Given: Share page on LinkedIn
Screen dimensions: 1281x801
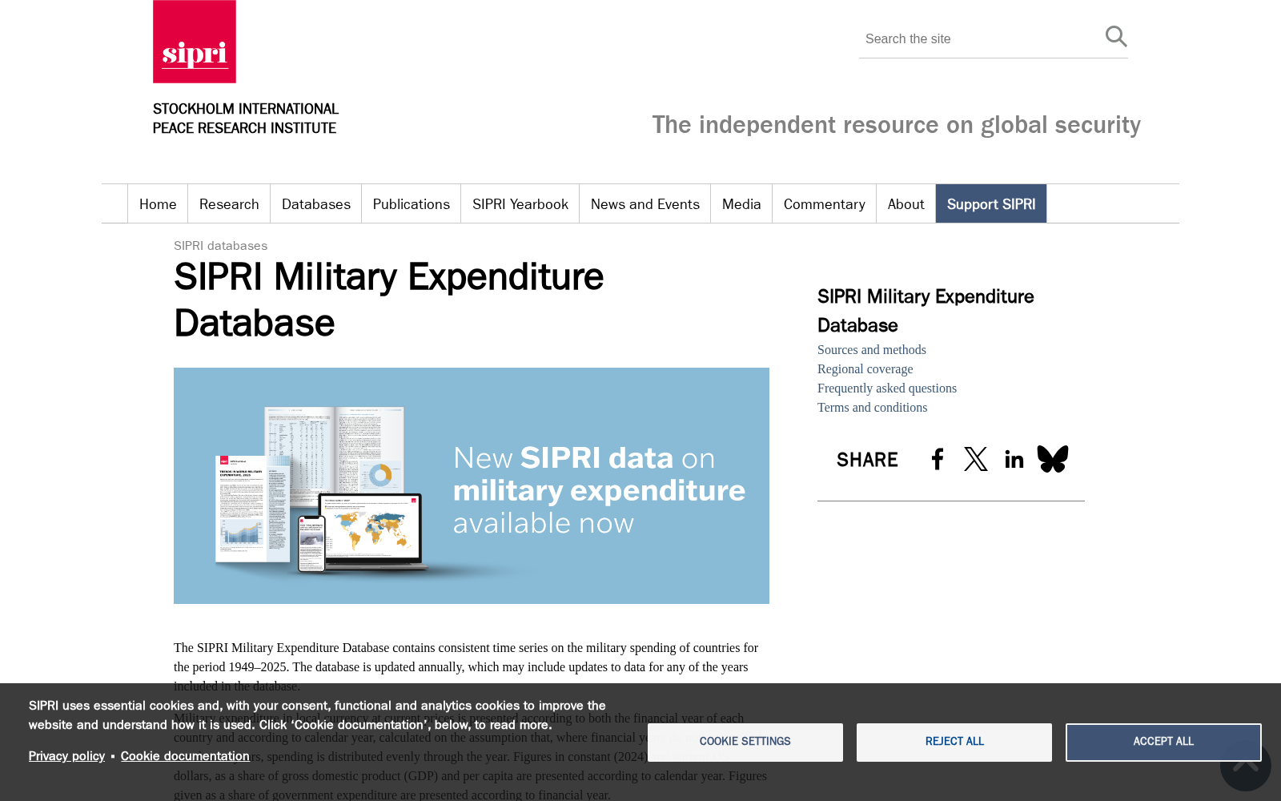Looking at the screenshot, I should 1014,459.
